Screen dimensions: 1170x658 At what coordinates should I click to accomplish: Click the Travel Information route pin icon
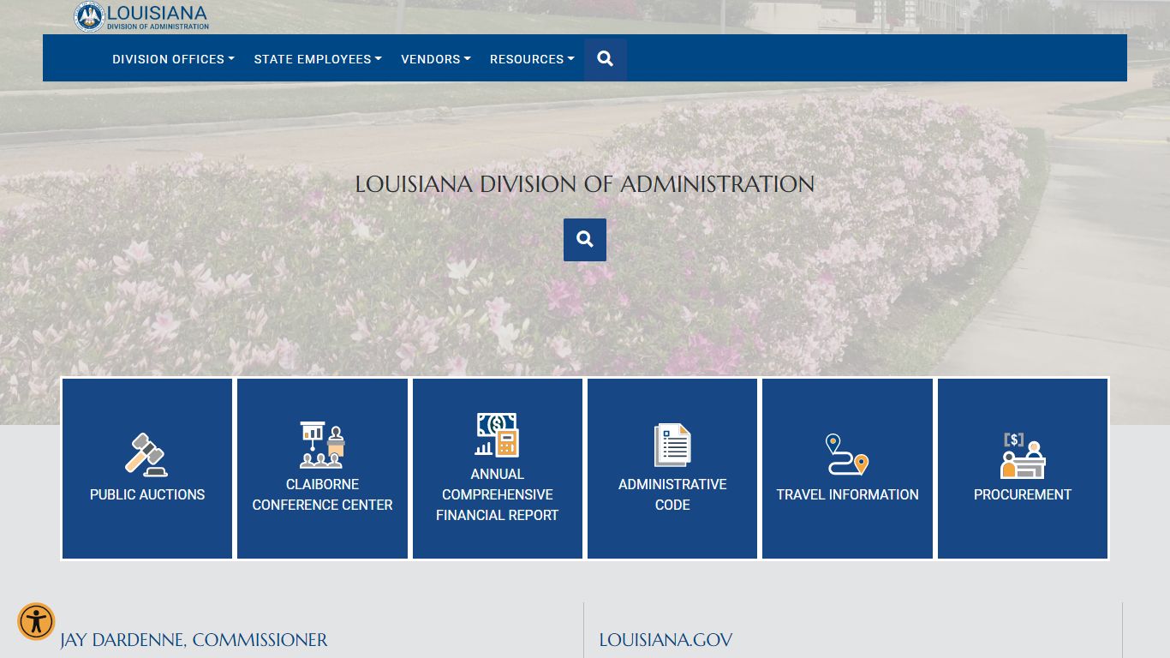pos(847,454)
